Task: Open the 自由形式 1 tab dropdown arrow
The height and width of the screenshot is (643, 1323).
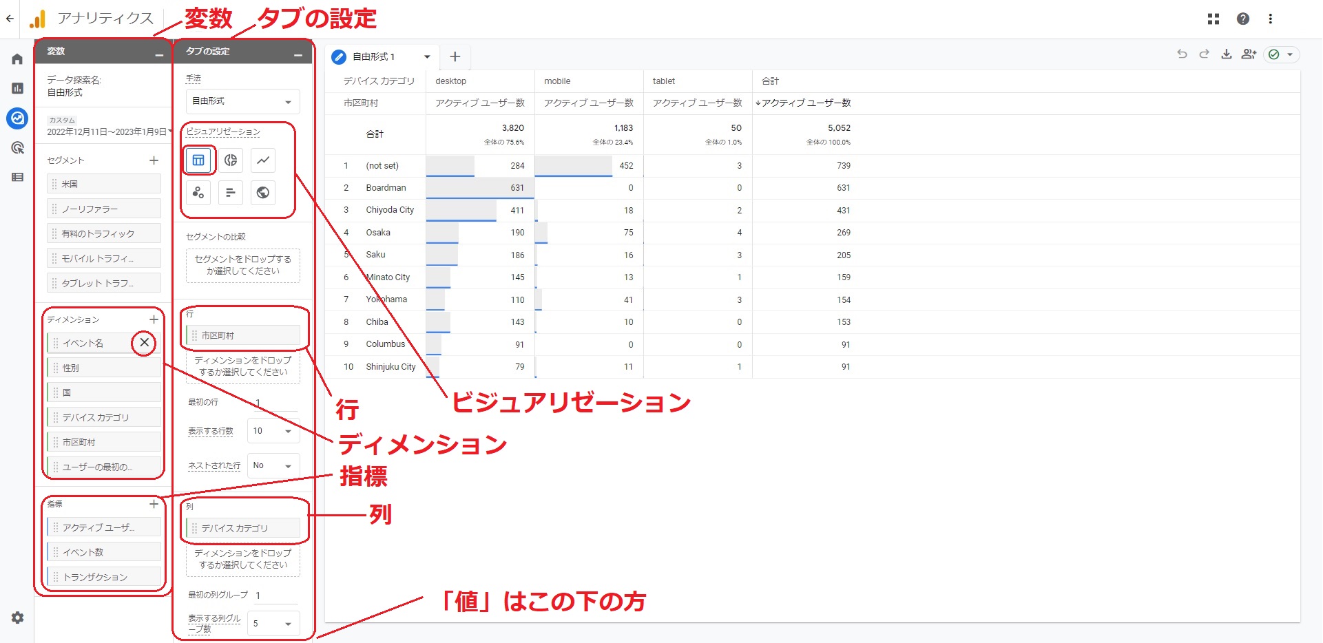Action: (427, 56)
